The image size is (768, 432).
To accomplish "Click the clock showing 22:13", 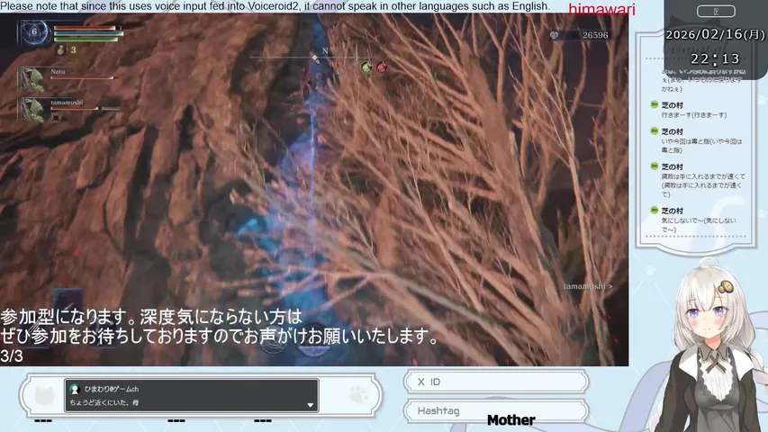I will pyautogui.click(x=715, y=58).
